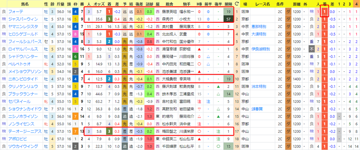Image resolution: width=360 pixels, height=150 pixels.
Task: Open horse link ニホンピロタイド
Action: click(x=23, y=79)
